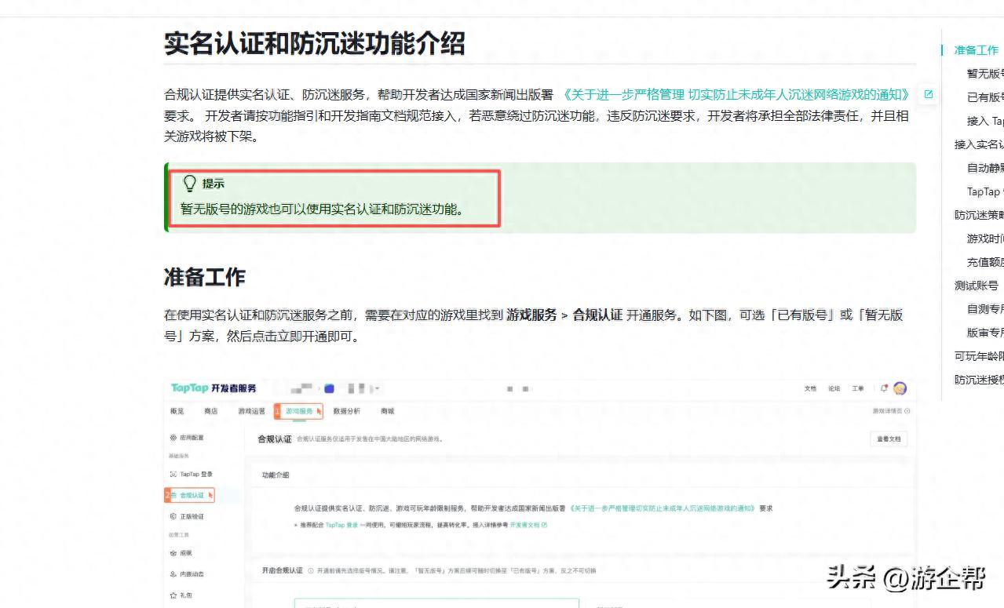Click the lightbulb tip icon

(189, 184)
